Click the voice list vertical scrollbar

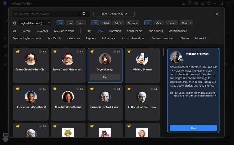pos(163,52)
